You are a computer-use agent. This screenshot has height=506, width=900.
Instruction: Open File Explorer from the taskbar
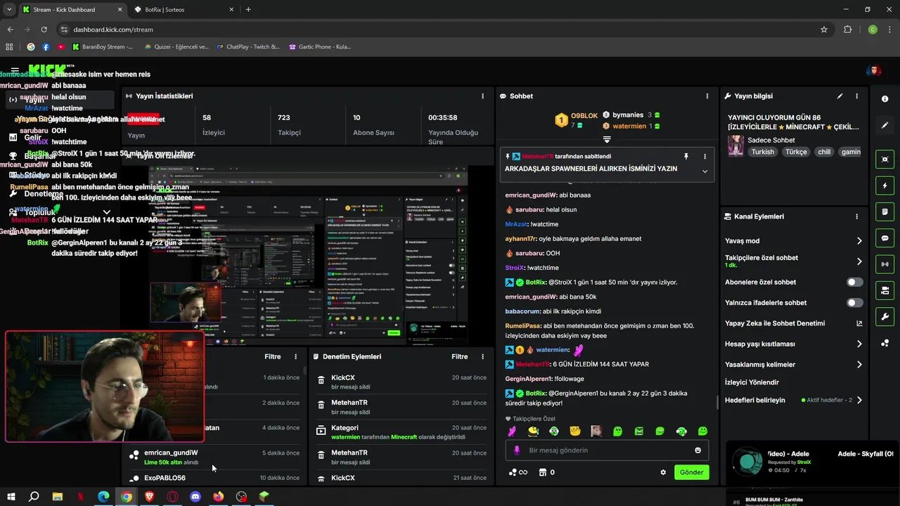click(x=57, y=497)
